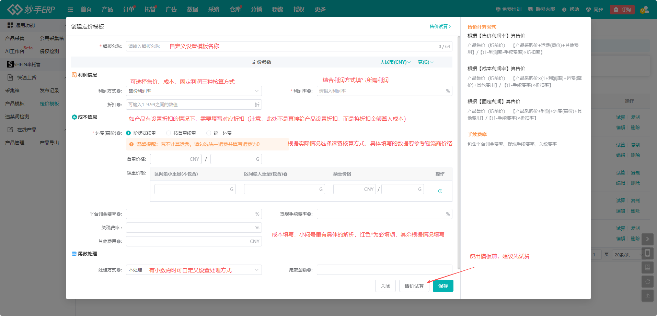Click the 售价试算 link at dialog top

click(x=440, y=26)
